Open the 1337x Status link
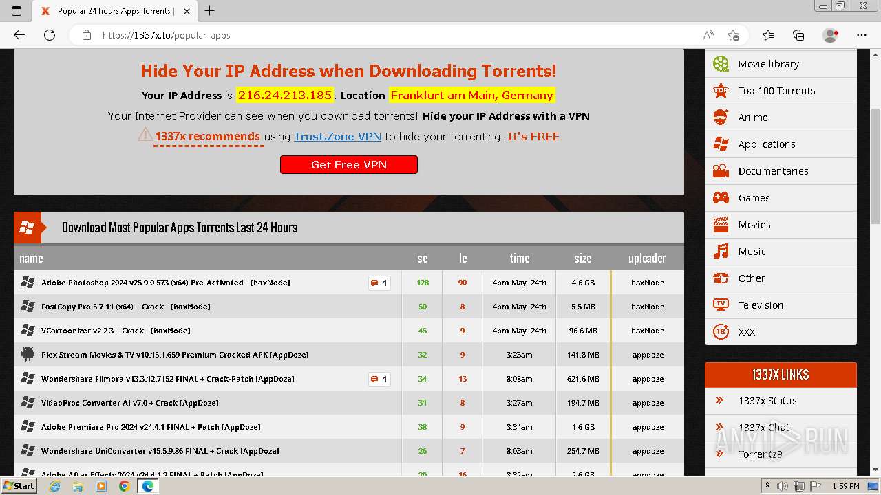The height and width of the screenshot is (495, 881). click(x=767, y=401)
